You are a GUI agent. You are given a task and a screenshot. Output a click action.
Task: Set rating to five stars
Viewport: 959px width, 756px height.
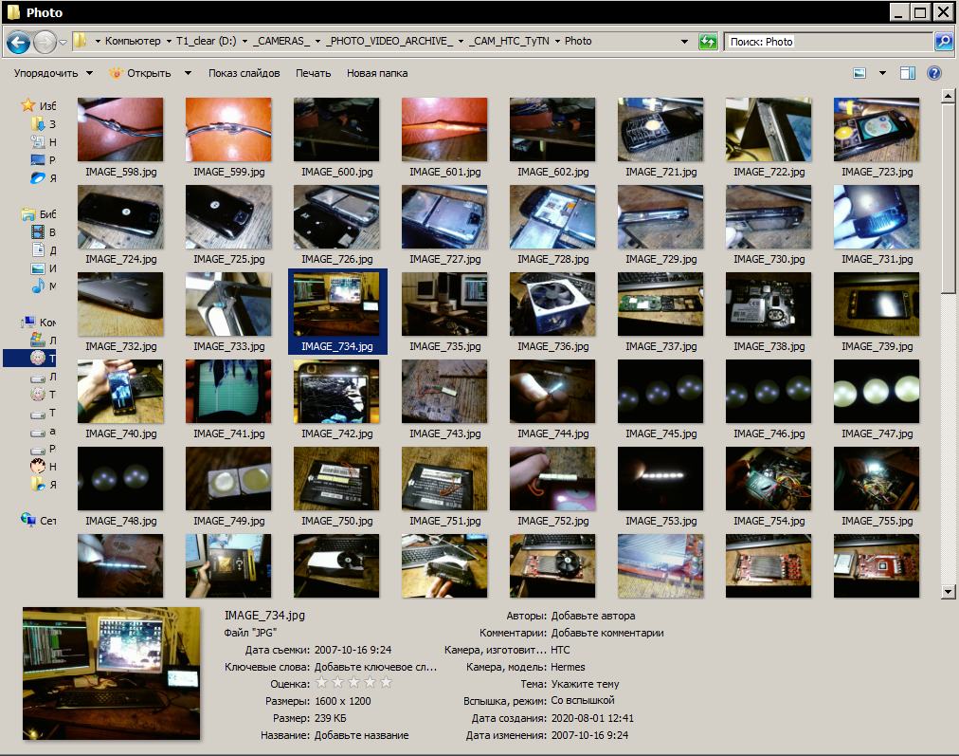click(x=386, y=683)
